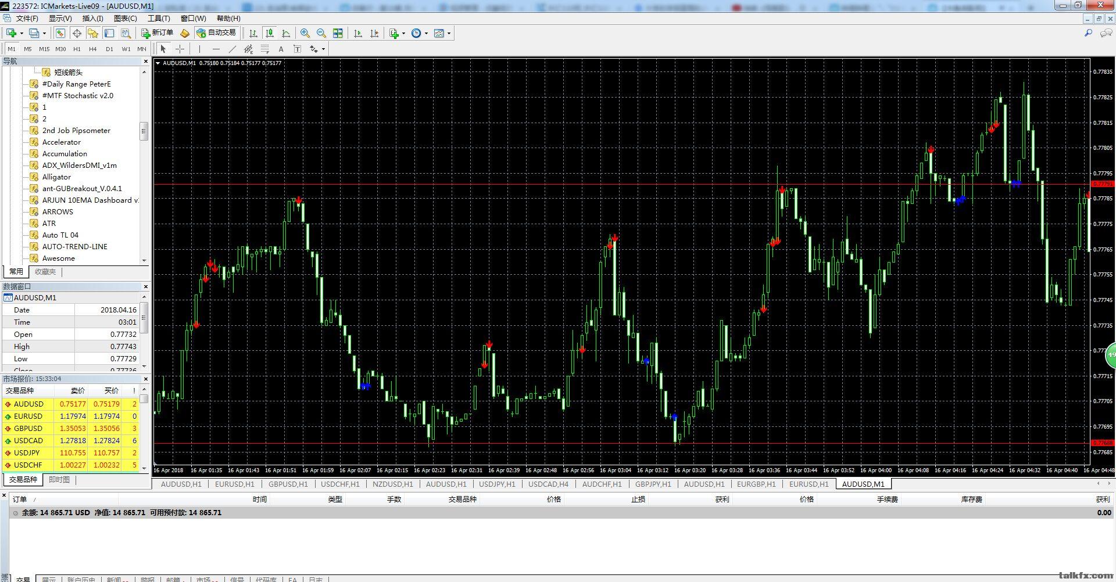Switch chart to bar chart style

[253, 33]
